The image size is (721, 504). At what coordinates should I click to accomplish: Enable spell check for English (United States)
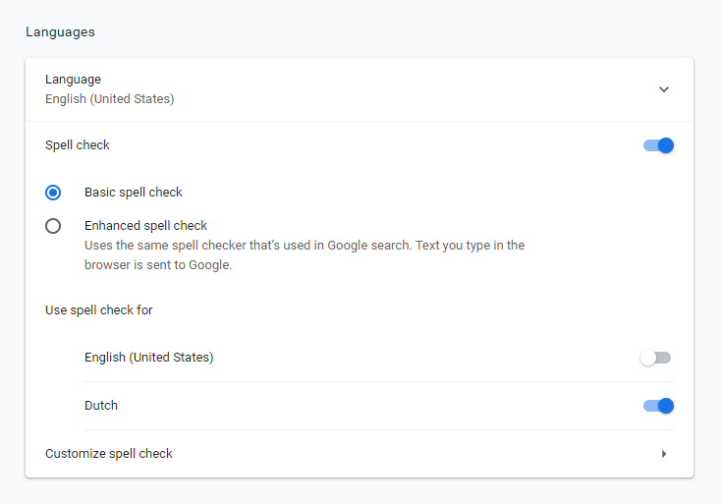click(655, 358)
